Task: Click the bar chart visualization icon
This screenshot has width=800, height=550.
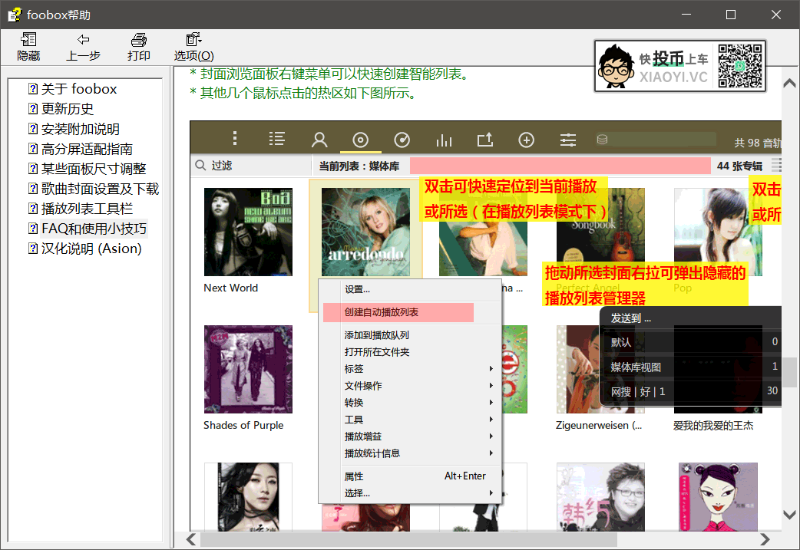Action: pos(444,140)
